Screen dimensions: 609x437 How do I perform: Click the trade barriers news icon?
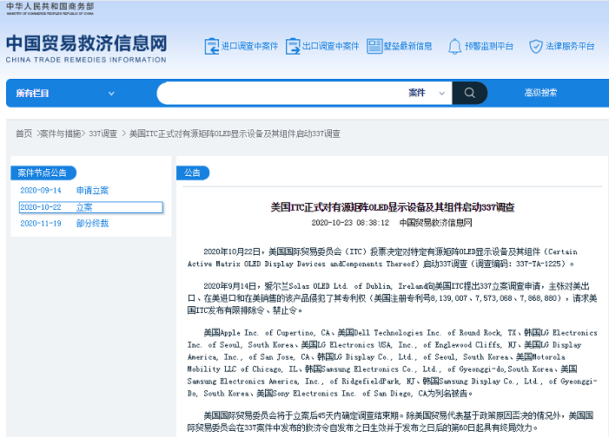coord(374,47)
